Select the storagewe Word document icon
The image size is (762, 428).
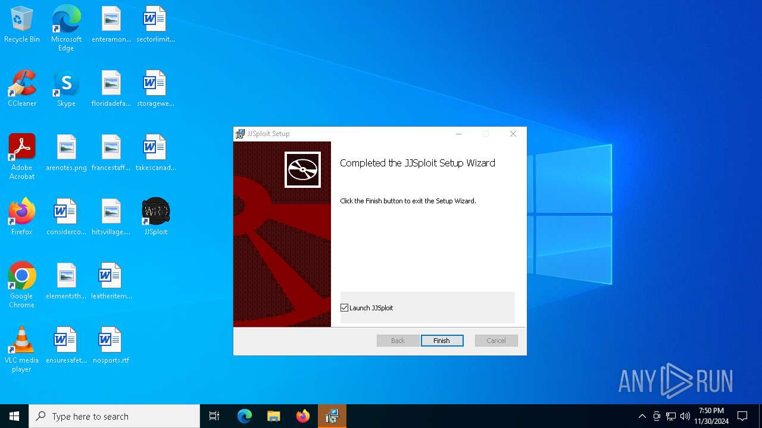coord(155,89)
